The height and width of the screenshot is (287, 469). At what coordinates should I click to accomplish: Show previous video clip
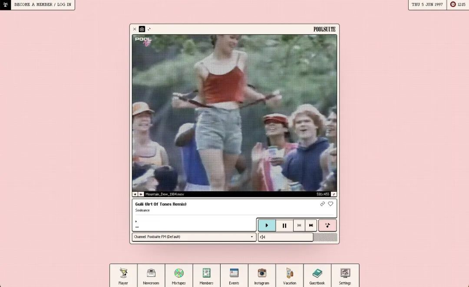coord(135,194)
